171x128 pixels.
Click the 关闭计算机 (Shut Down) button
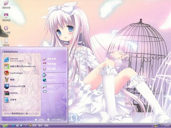56,120
